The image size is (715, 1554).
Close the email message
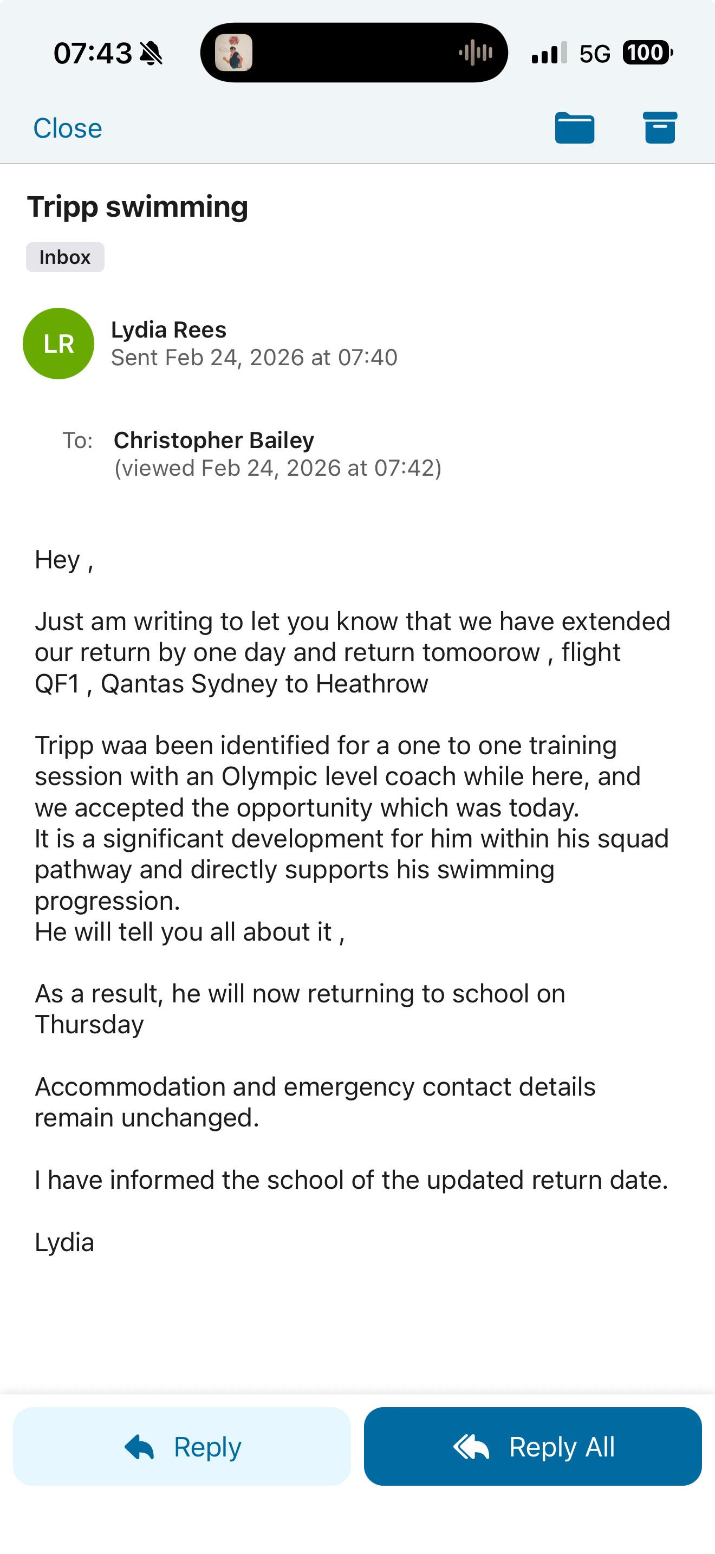point(68,128)
